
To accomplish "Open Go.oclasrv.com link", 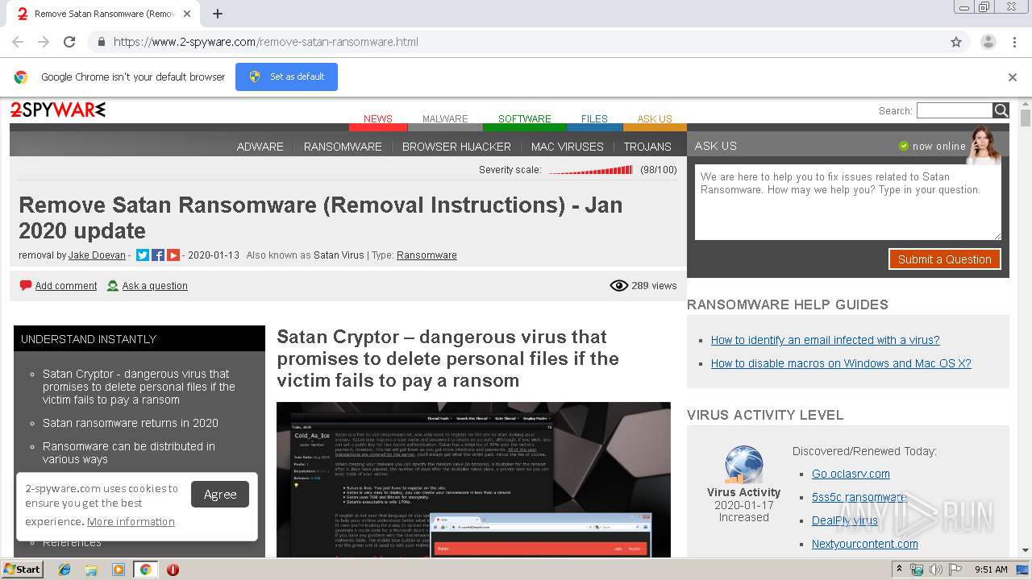I will coord(851,474).
